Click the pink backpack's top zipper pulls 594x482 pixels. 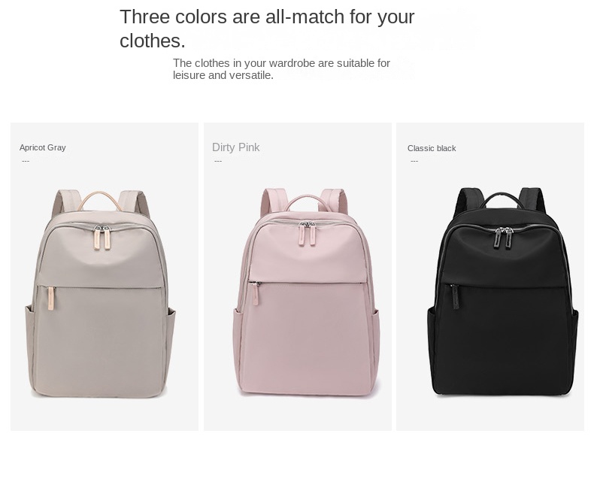coord(308,233)
